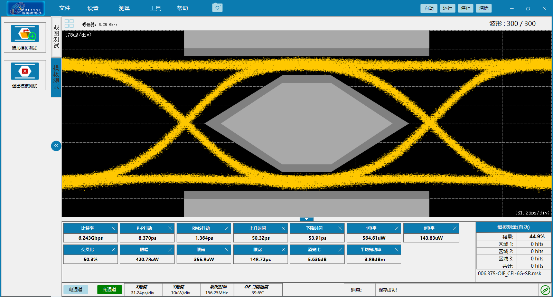Click the grid layout icon above waveform

coord(69,23)
